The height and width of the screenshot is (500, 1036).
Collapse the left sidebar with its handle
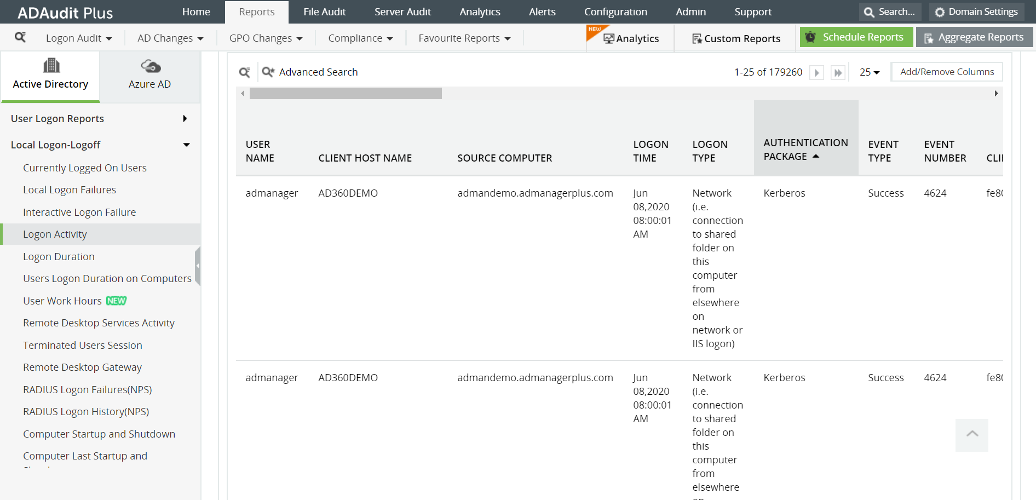point(198,266)
